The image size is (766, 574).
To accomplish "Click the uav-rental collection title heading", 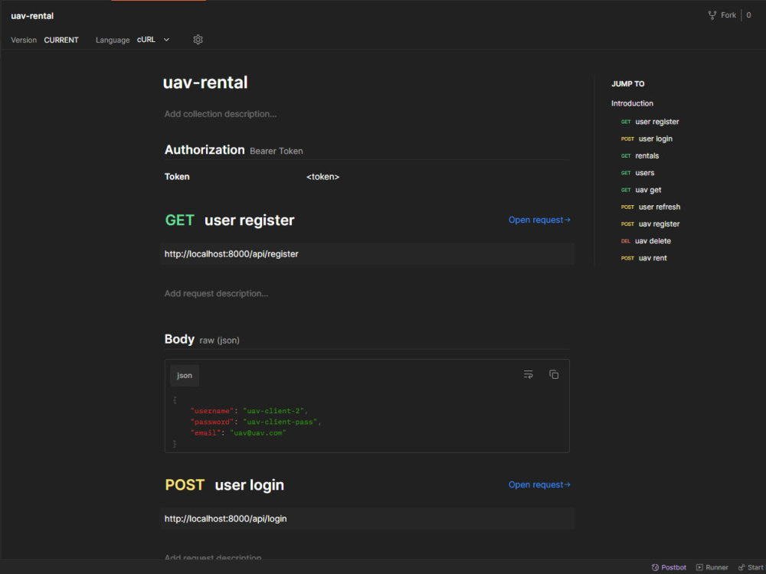I will [205, 83].
